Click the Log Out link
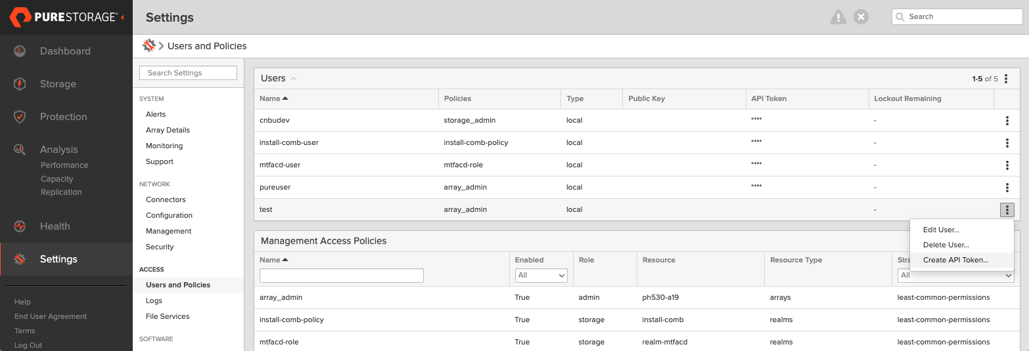This screenshot has width=1029, height=351. (x=28, y=345)
